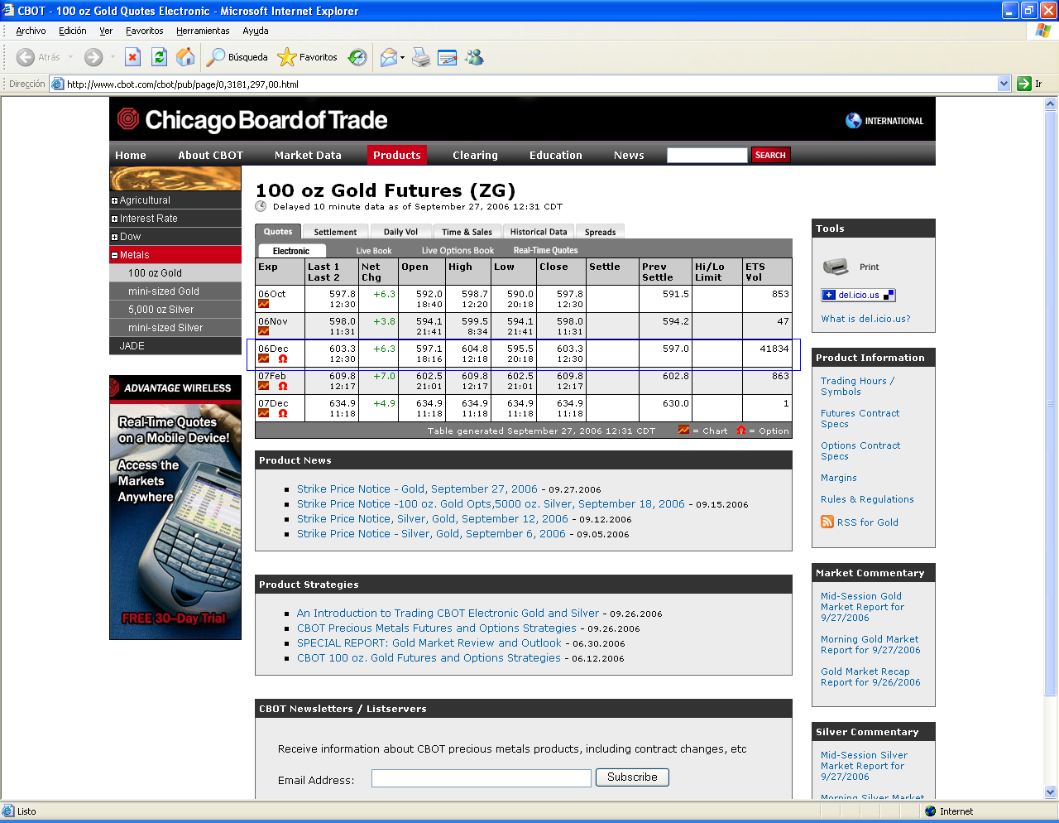
Task: Open Favoritos star toolbar button
Action: coord(308,57)
